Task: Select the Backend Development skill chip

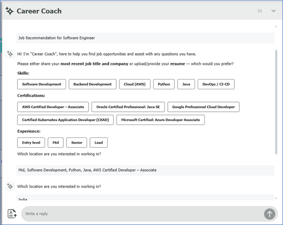Action: [93, 84]
